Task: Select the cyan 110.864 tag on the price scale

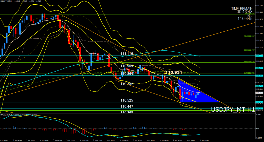Action: [259, 76]
